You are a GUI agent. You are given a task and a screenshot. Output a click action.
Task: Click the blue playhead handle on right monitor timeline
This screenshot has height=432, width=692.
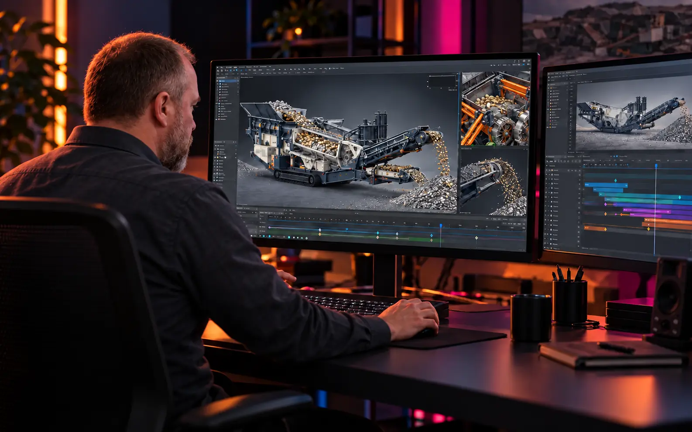[656, 165]
